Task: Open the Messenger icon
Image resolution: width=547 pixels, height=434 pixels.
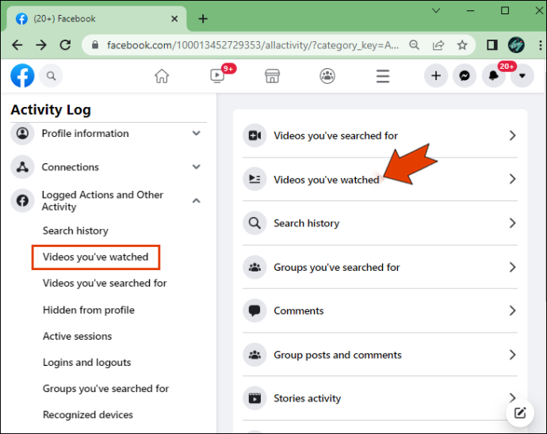Action: tap(465, 76)
